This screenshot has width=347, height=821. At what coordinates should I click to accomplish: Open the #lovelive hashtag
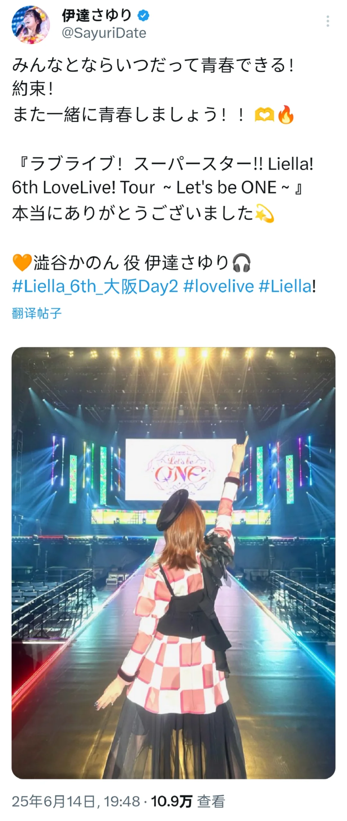[218, 286]
